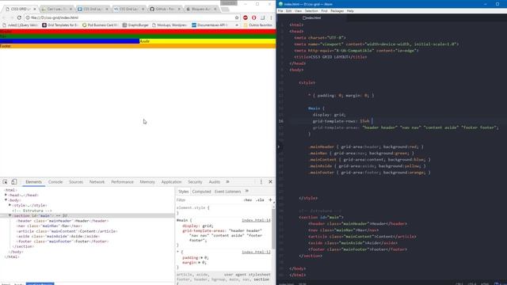Screen dimensions: 507x285
Task: Switch to the Can I use browser tab
Action: click(x=56, y=9)
